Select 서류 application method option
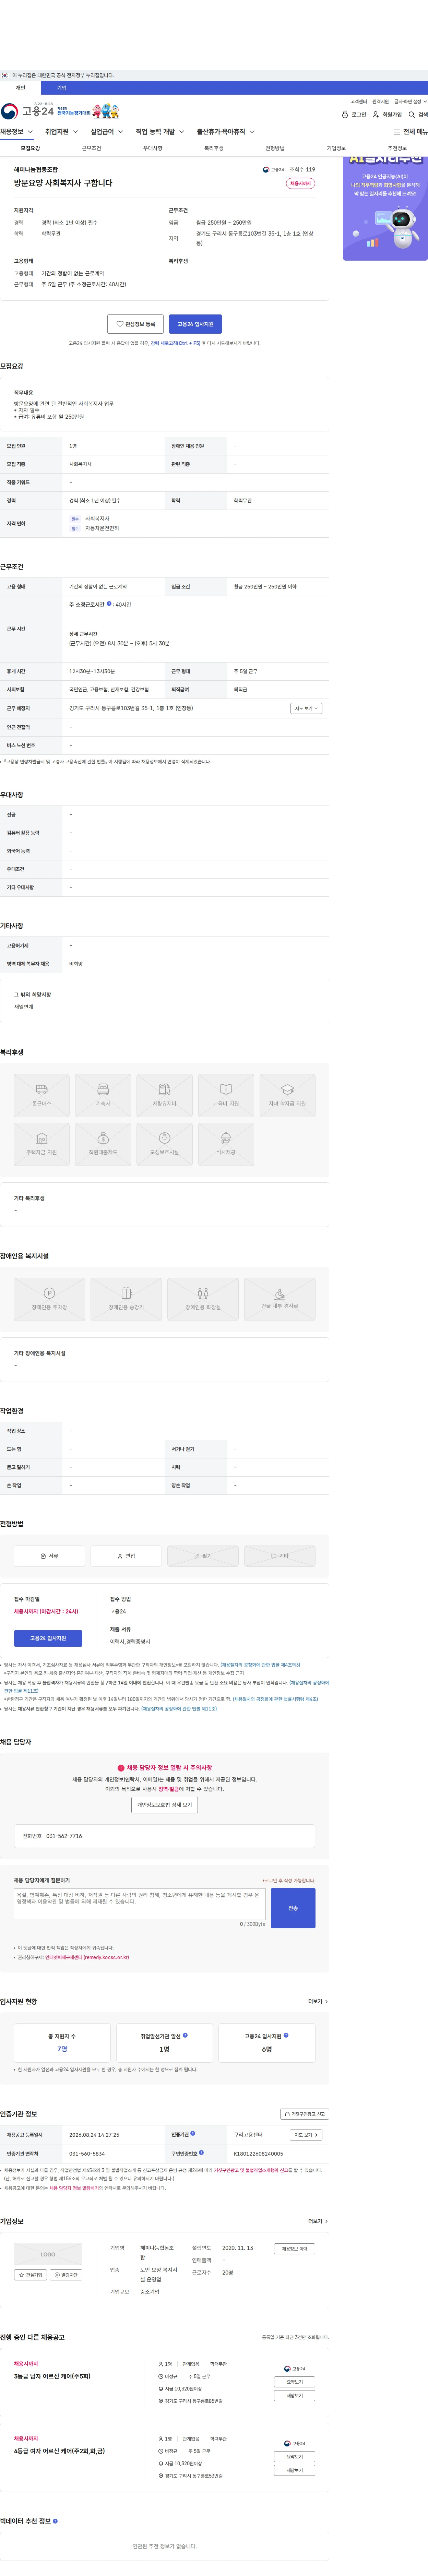The image size is (428, 2576). [x=49, y=1556]
